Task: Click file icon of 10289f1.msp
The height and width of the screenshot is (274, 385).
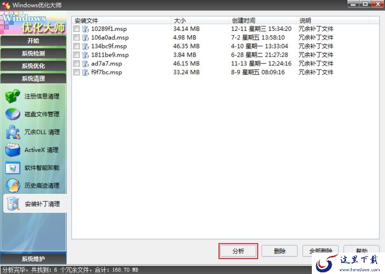Action: click(85, 29)
